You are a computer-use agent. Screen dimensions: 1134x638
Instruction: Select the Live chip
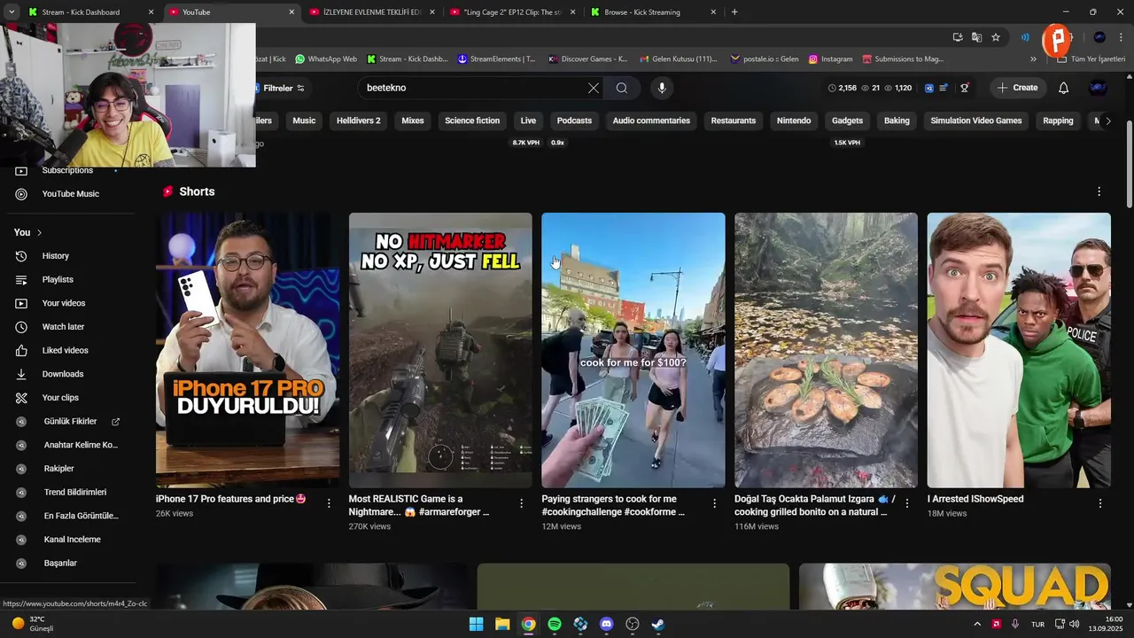(528, 121)
